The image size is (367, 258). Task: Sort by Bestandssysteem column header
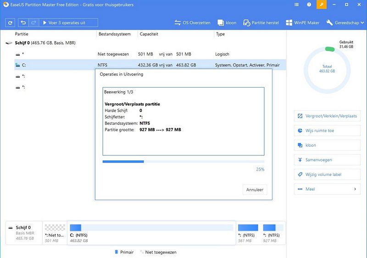(115, 34)
